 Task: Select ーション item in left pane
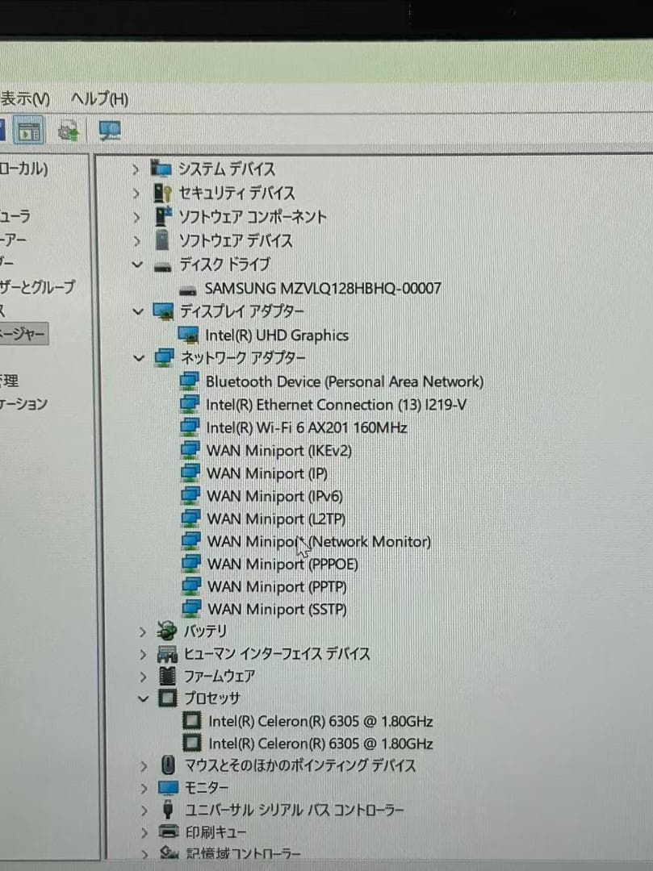24,404
